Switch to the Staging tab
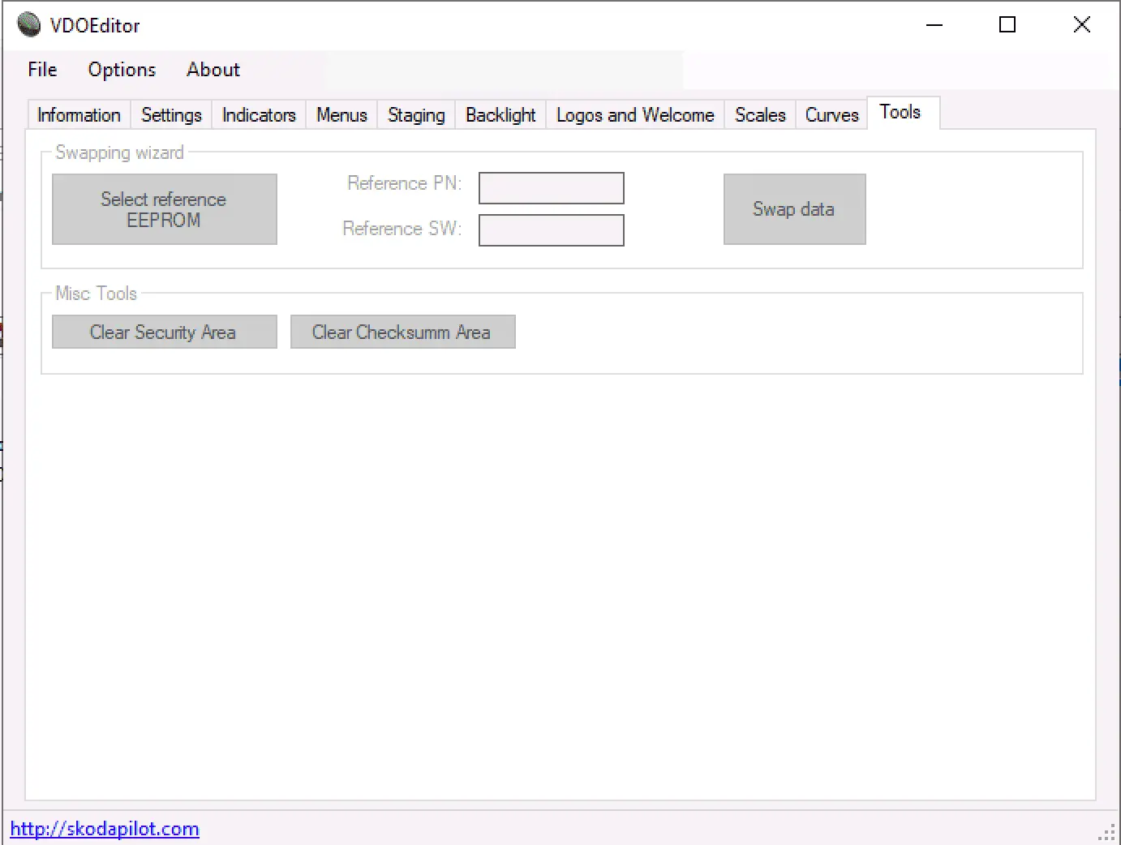 coord(416,115)
